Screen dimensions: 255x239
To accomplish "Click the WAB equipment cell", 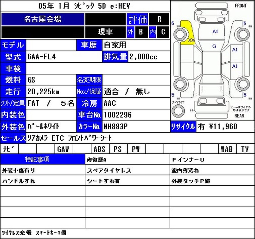I will tap(227, 149).
